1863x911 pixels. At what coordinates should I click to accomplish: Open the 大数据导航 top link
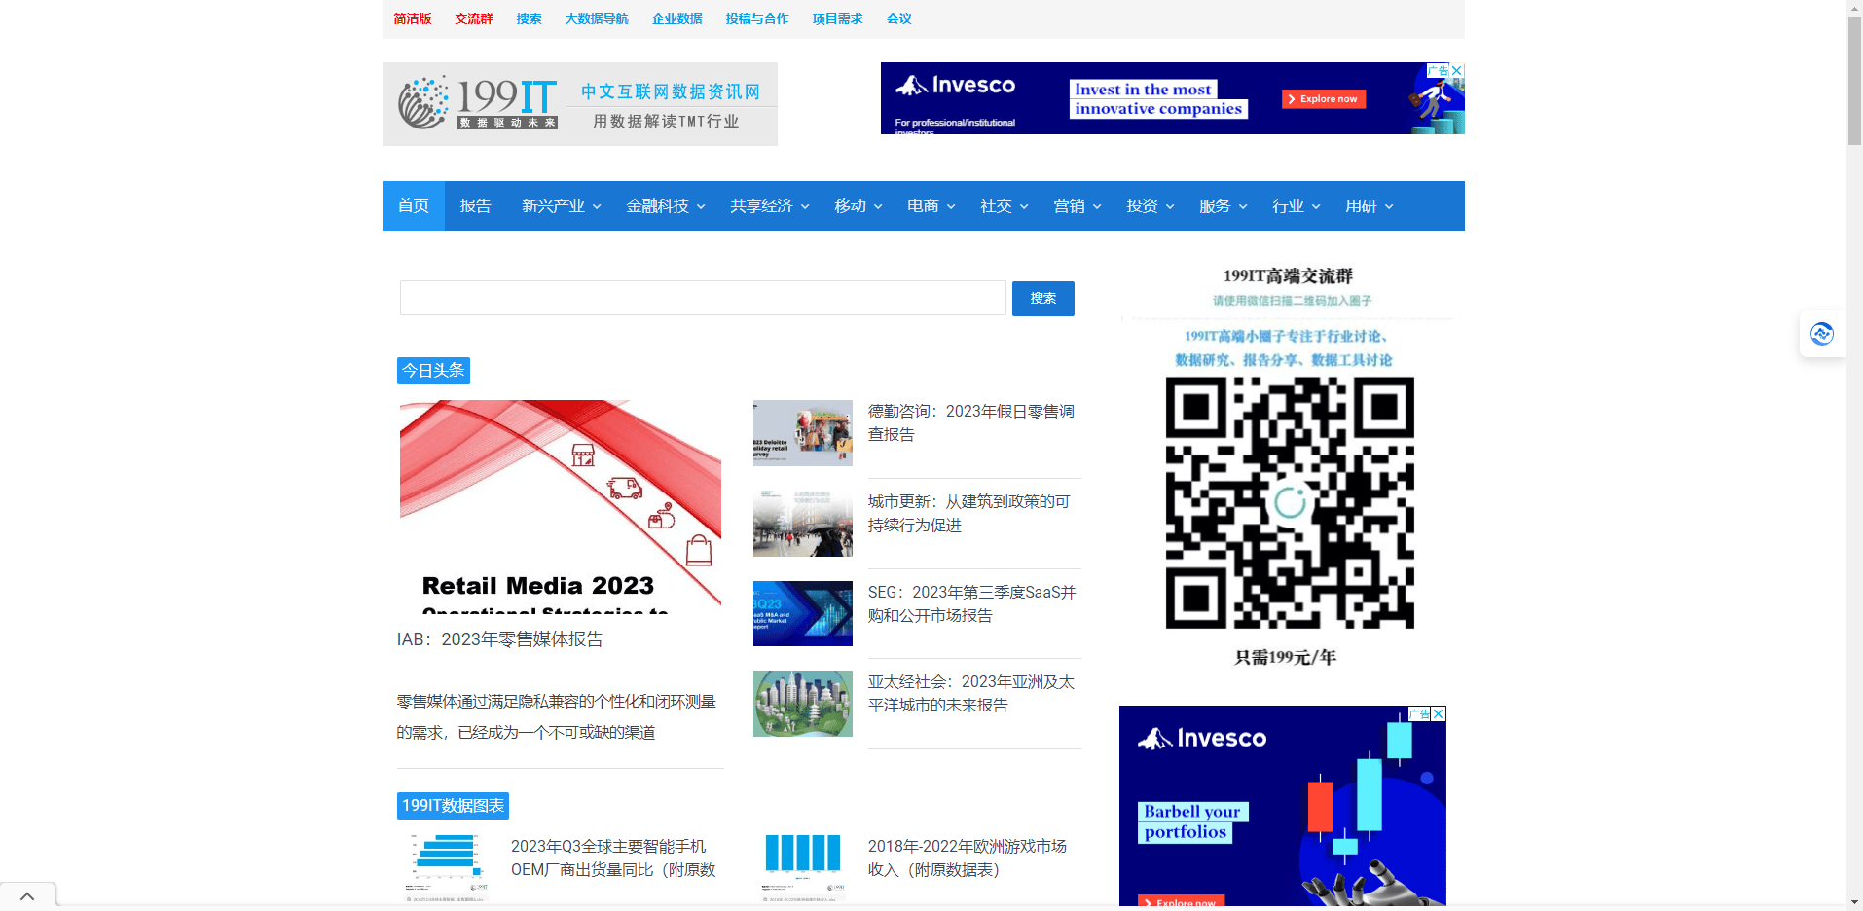point(596,18)
